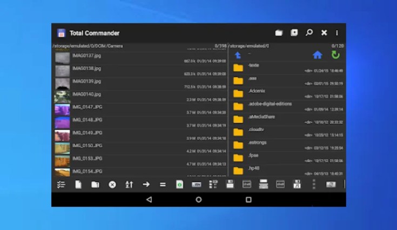The width and height of the screenshot is (397, 230).
Task: Open file name IMG_0154.JPG
Action: (88, 172)
